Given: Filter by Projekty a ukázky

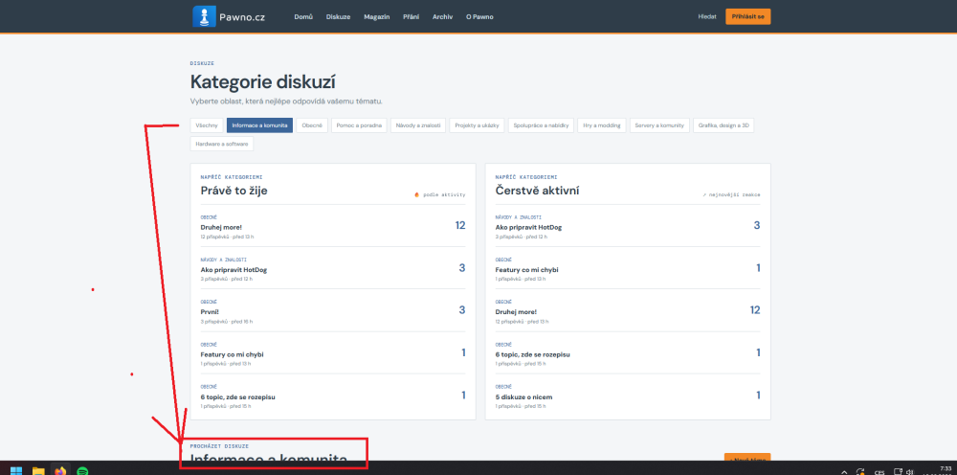Looking at the screenshot, I should tap(477, 125).
